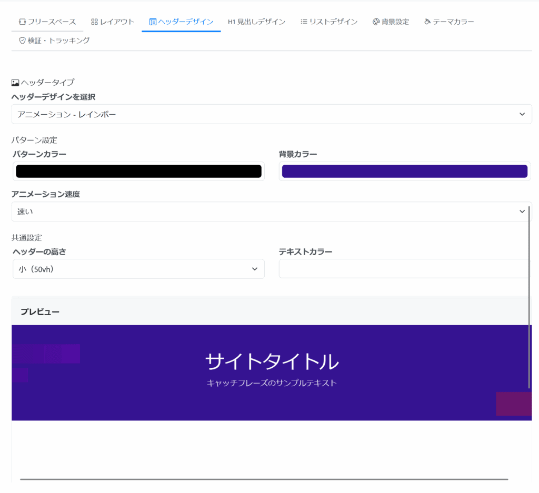Open the H1 見出しデザイン tab
539x493 pixels.
pyautogui.click(x=256, y=22)
